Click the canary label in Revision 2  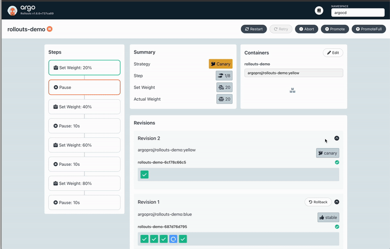coord(328,153)
